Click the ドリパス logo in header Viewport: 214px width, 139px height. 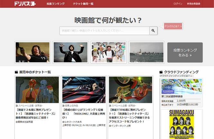click(x=26, y=4)
